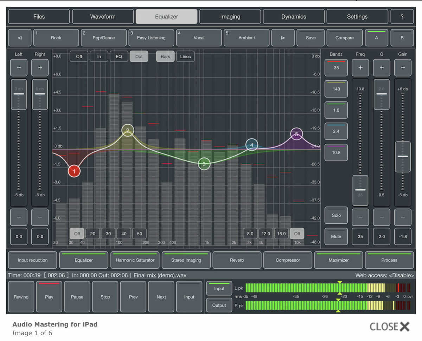This screenshot has height=341, width=422.
Task: Increase band Gain with plus button
Action: (403, 68)
